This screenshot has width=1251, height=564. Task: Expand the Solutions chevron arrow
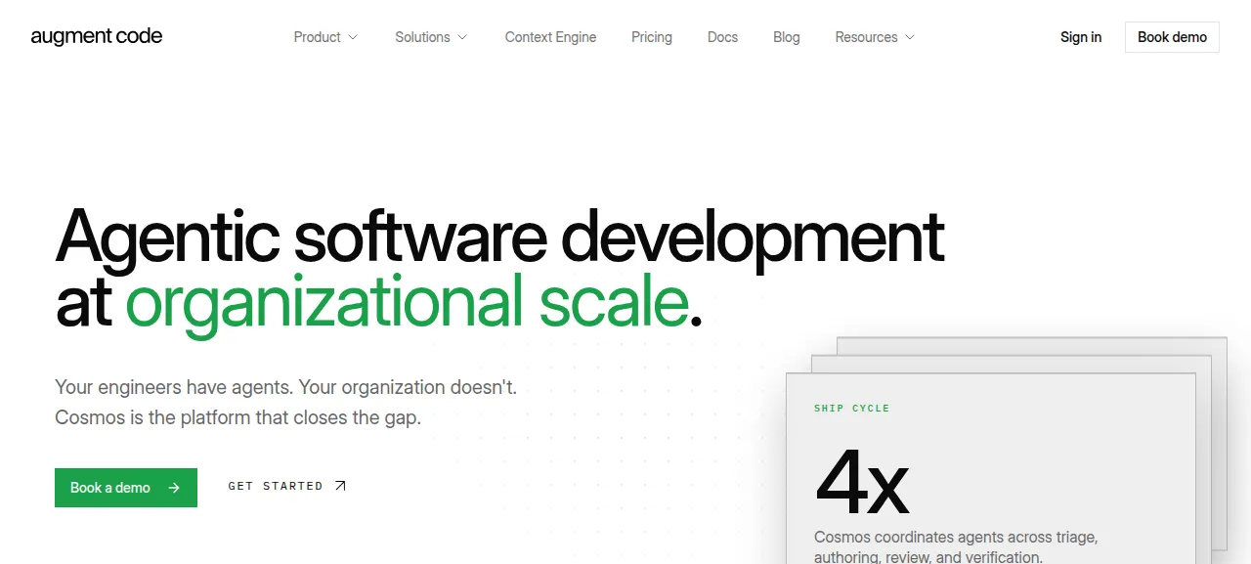tap(462, 37)
